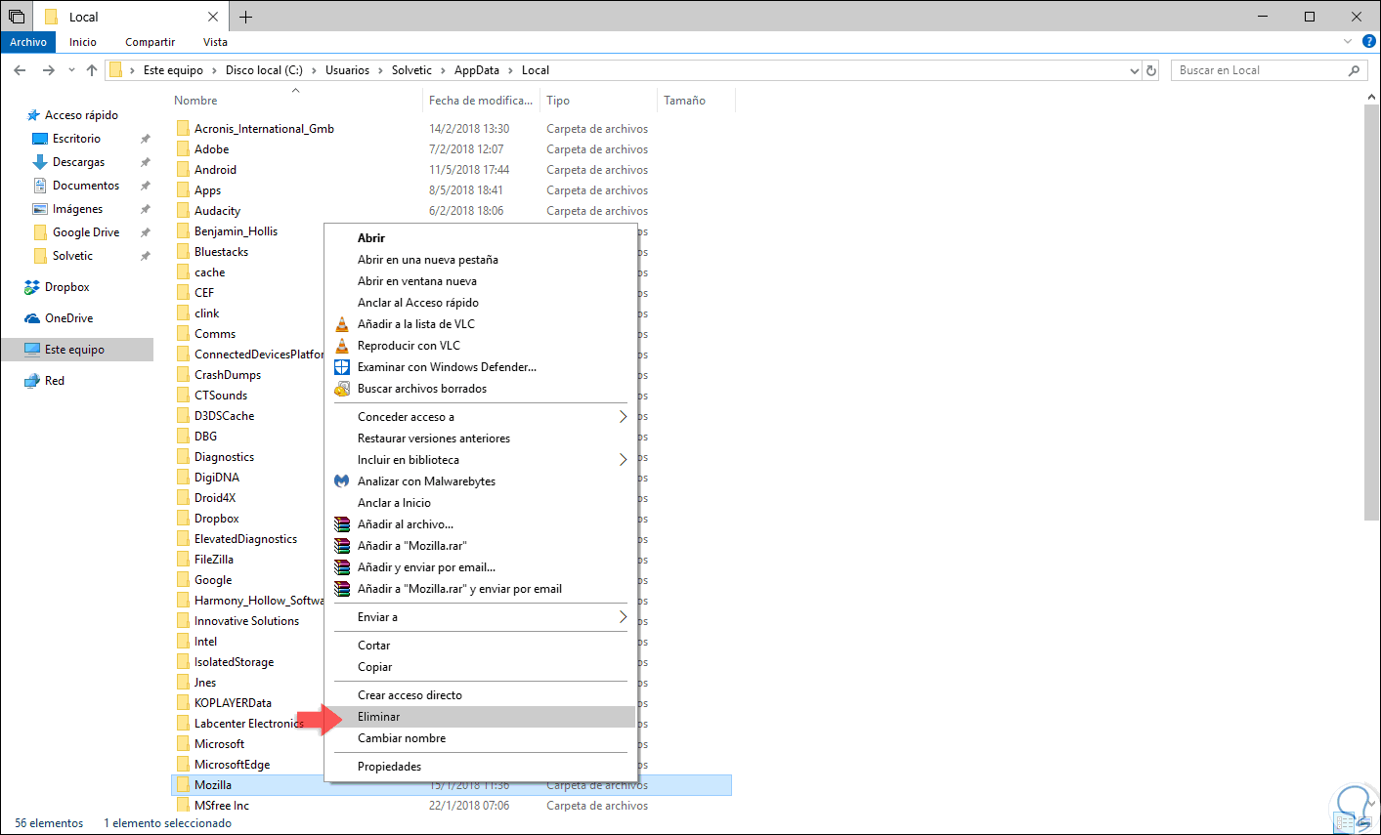Go forward with the forward arrow
The width and height of the screenshot is (1381, 835).
pos(49,70)
